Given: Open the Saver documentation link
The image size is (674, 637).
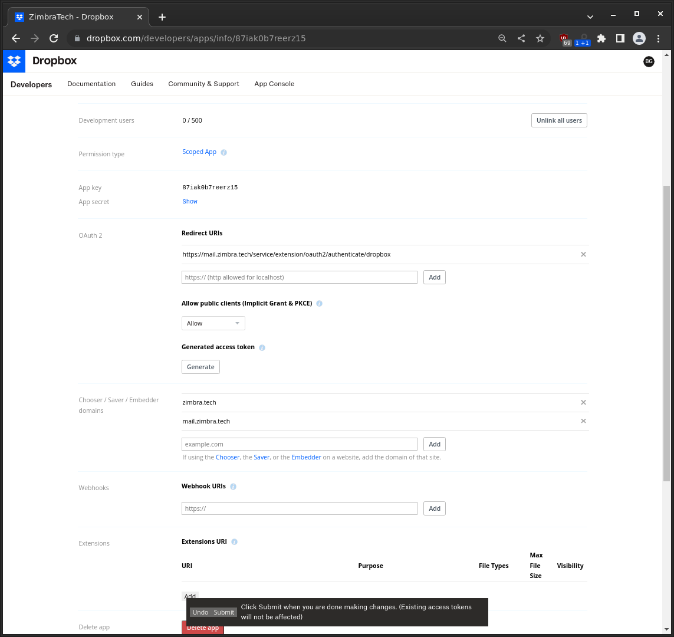Looking at the screenshot, I should 261,457.
